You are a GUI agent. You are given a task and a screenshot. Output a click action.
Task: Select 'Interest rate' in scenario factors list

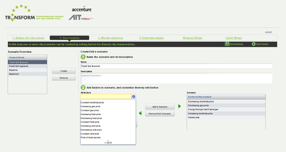click(x=226, y=118)
